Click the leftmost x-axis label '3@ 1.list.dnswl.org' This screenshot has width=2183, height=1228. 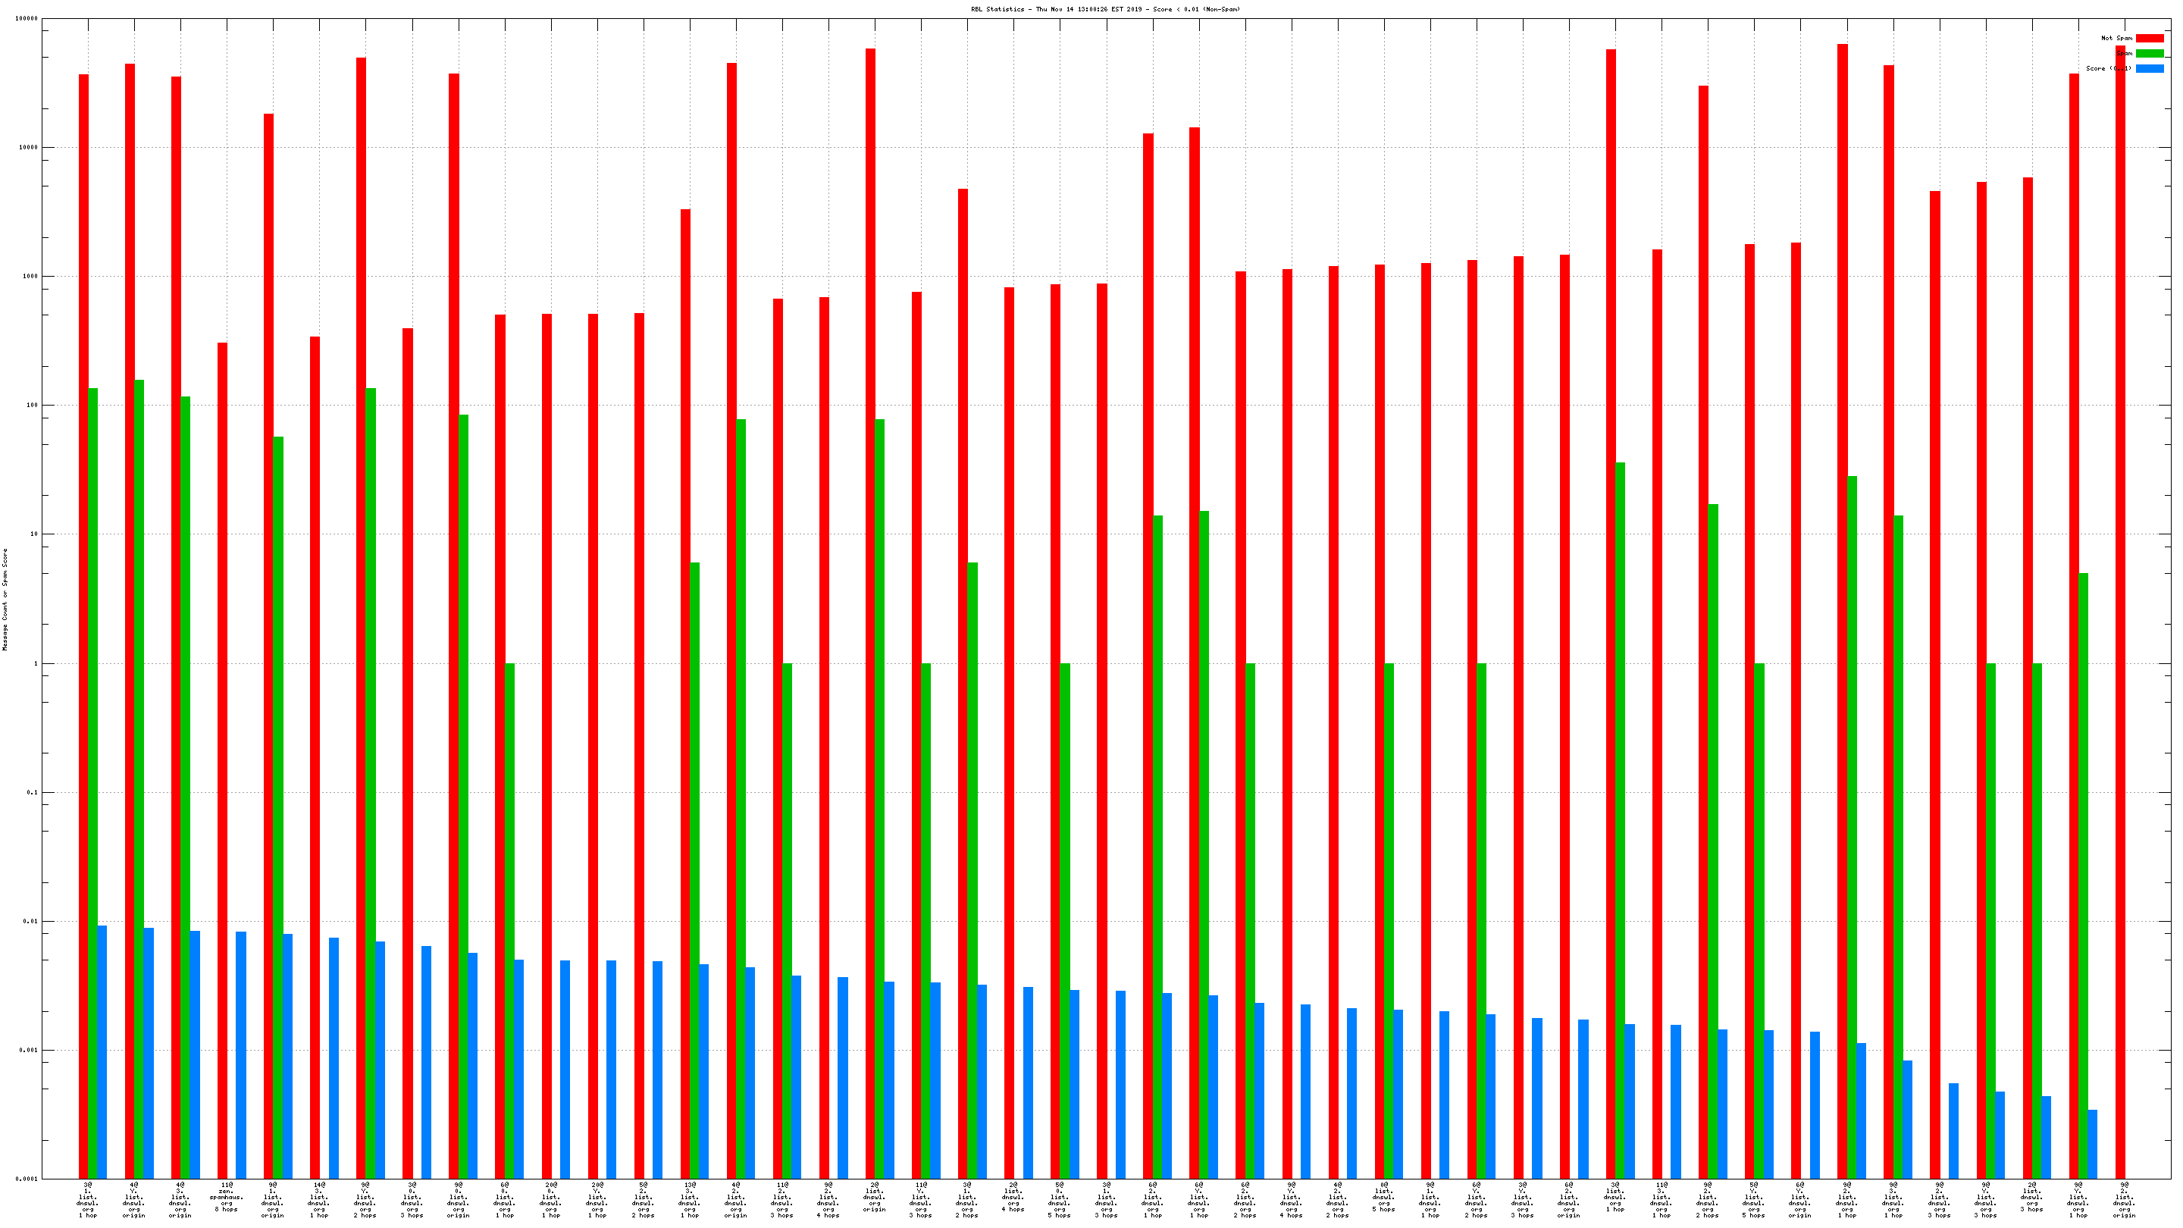[x=87, y=1199]
